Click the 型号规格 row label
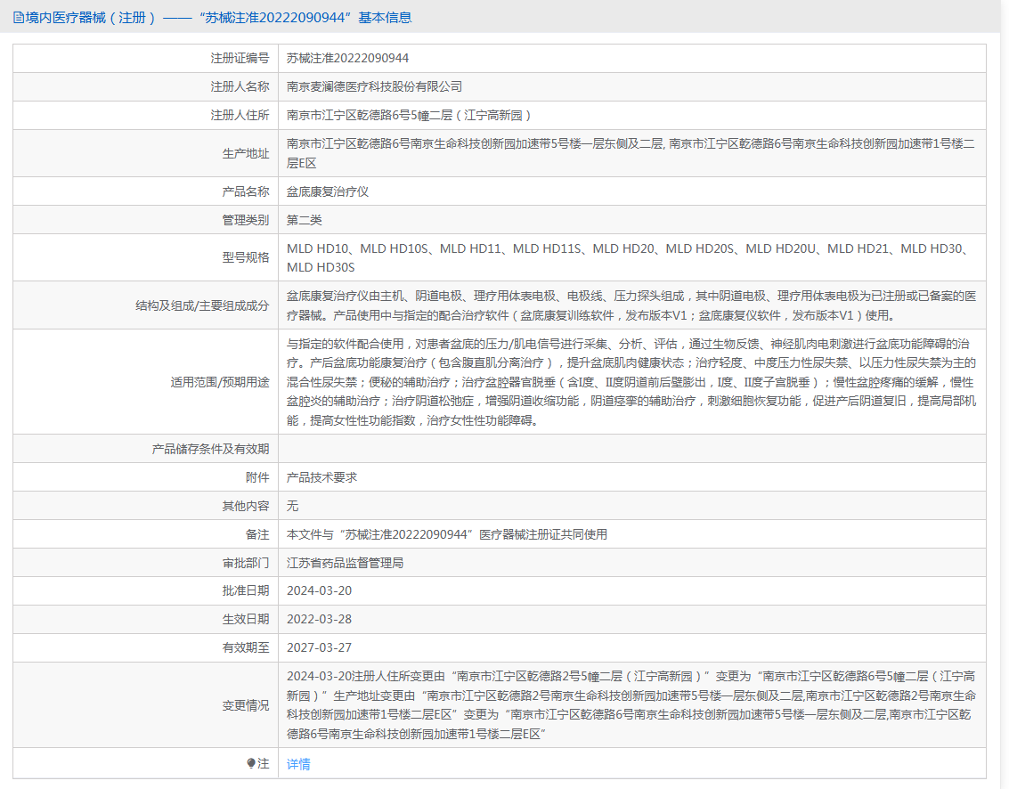 coord(245,257)
